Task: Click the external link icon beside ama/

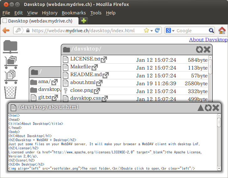Action: (x=55, y=82)
